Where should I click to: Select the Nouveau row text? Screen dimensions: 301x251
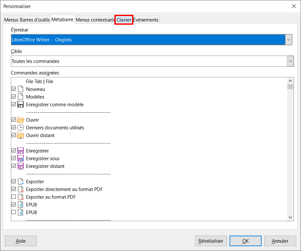(36, 89)
